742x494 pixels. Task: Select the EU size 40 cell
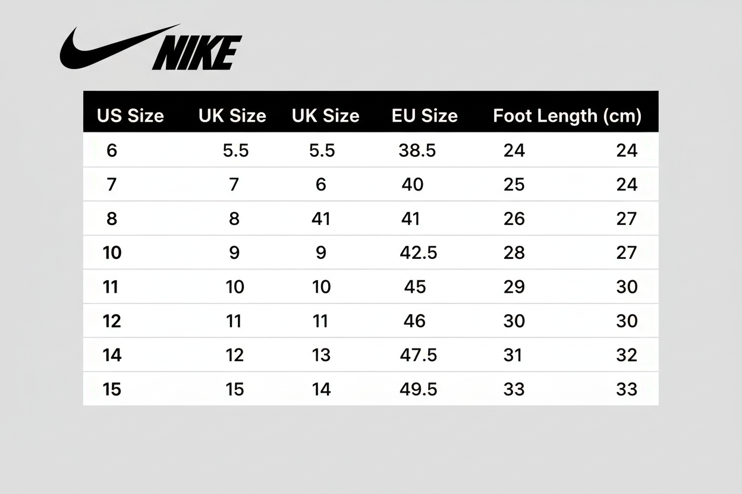point(412,185)
